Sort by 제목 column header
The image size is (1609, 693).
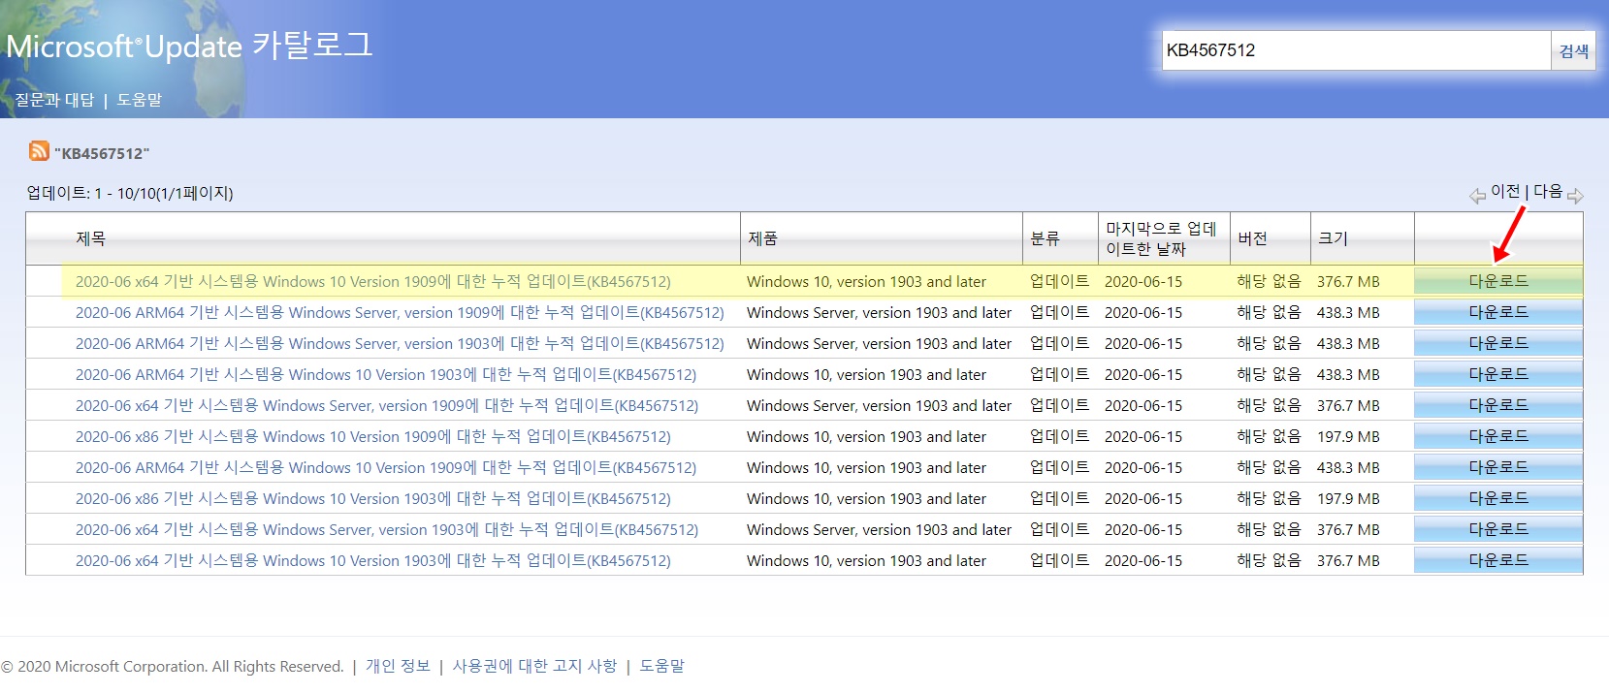[x=91, y=238]
